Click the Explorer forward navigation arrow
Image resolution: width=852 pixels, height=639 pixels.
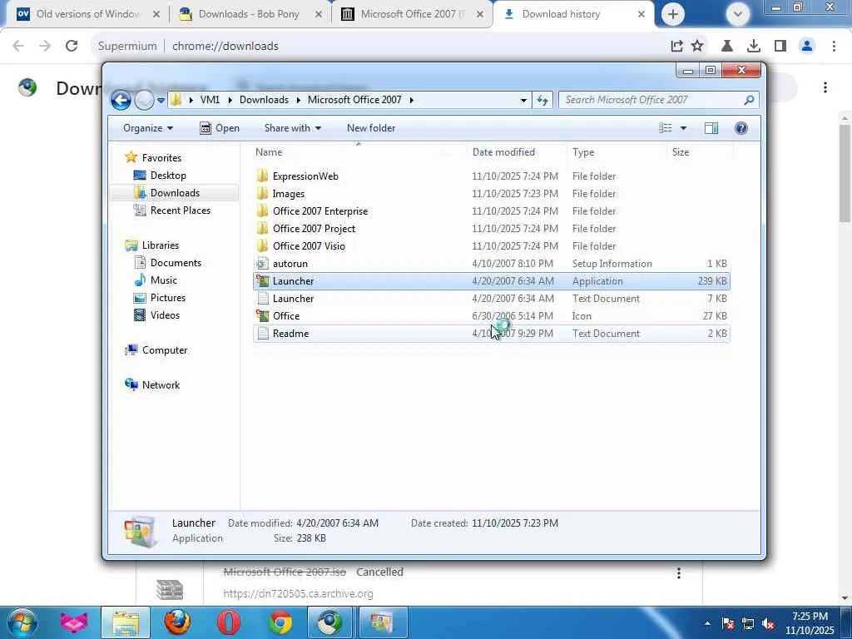point(144,100)
